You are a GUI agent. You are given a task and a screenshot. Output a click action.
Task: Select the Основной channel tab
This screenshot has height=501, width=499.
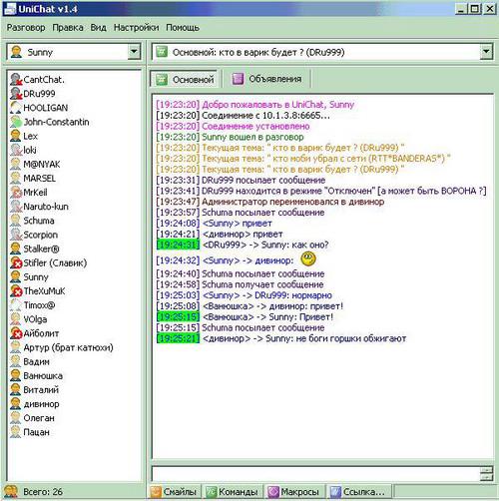(185, 79)
